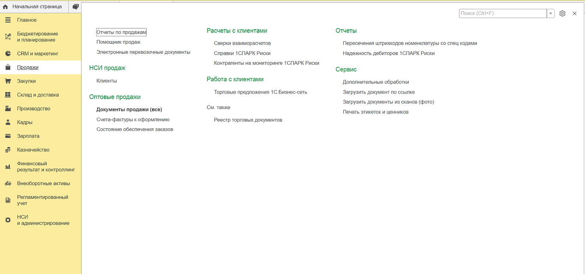
Task: Open the Клиенты list under НСИ продаж
Action: point(106,81)
